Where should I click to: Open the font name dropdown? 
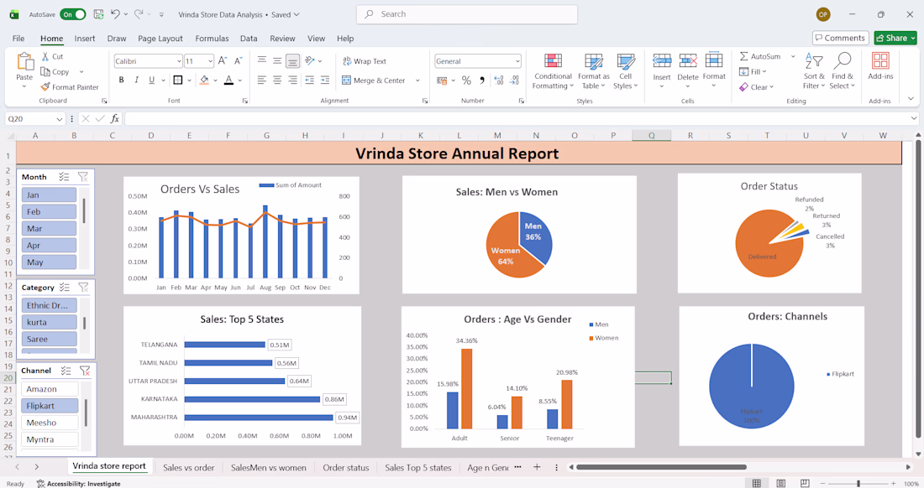click(179, 61)
